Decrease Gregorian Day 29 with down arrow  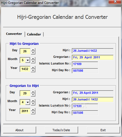click(x=33, y=95)
